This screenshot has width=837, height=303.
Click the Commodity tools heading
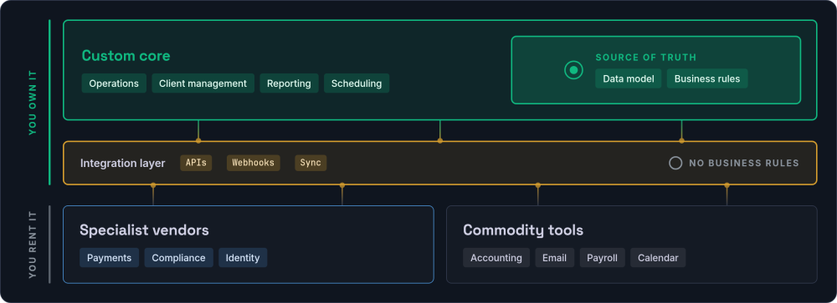point(523,230)
